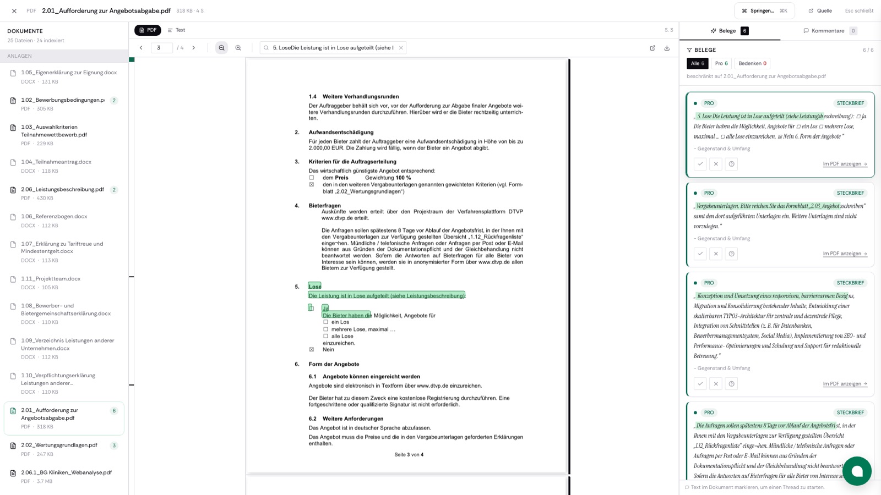Flag Konzeption und Umsetzung Beleg question icon
The width and height of the screenshot is (881, 495).
(731, 384)
